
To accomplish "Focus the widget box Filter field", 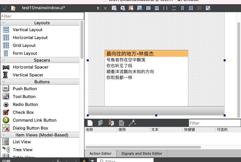I will pyautogui.click(x=42, y=16).
